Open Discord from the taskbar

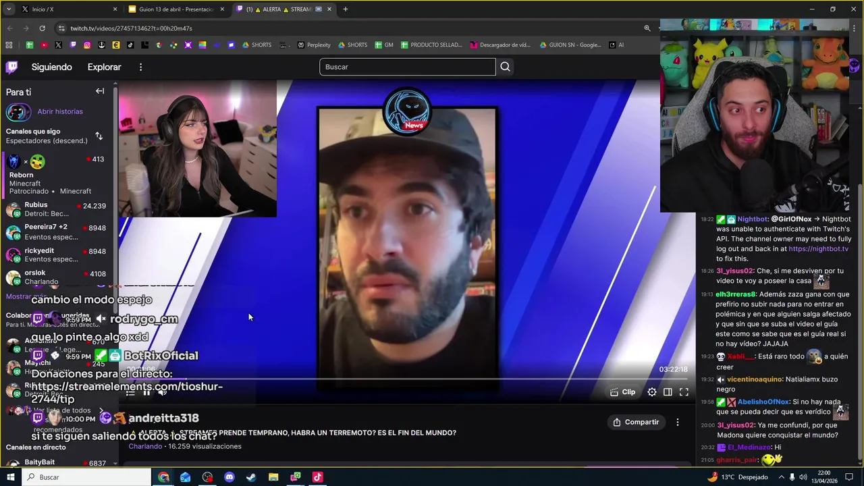click(230, 477)
